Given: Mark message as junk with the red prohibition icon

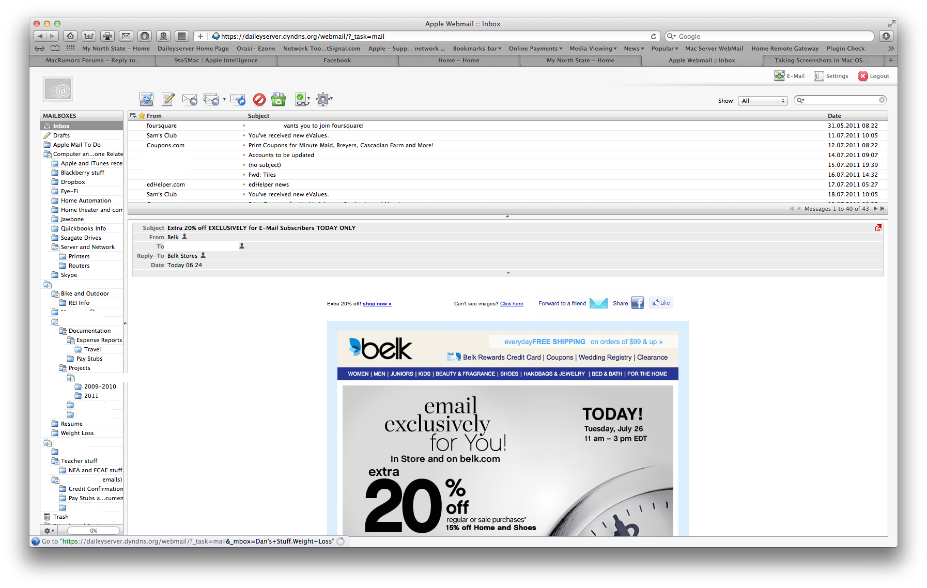Looking at the screenshot, I should (x=259, y=99).
